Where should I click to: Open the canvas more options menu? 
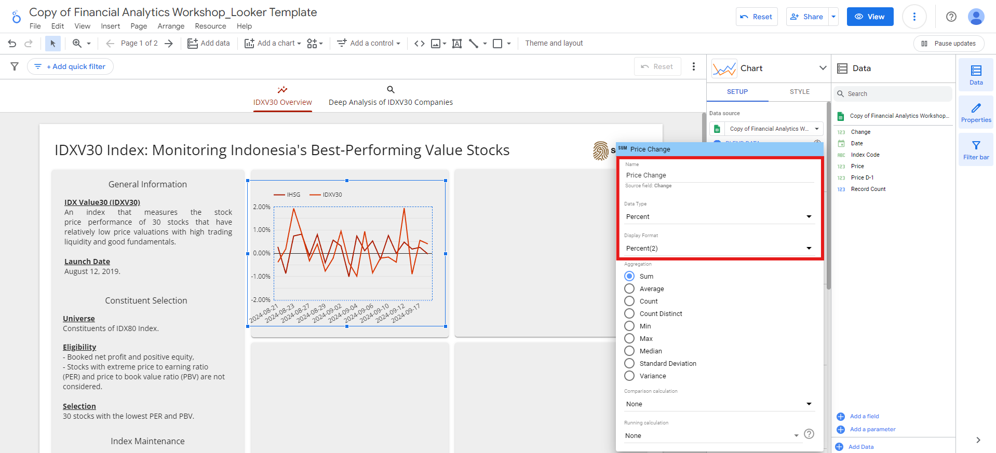click(x=694, y=66)
